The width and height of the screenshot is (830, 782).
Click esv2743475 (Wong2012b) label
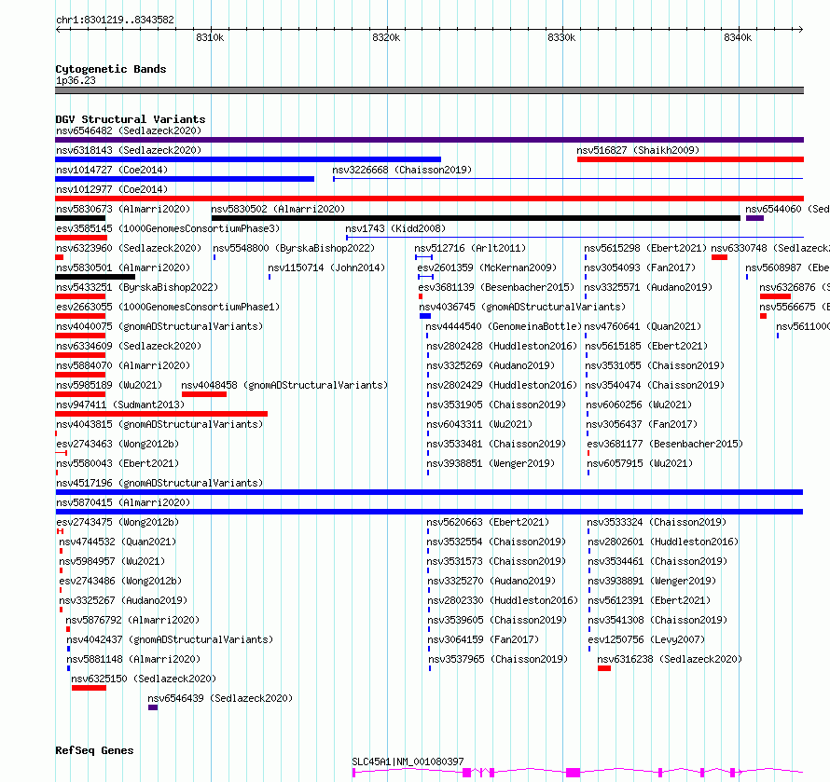pos(118,522)
